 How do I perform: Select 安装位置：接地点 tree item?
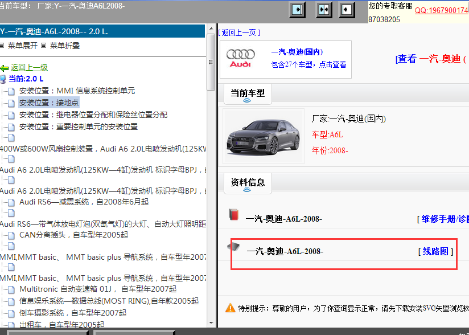coord(49,103)
